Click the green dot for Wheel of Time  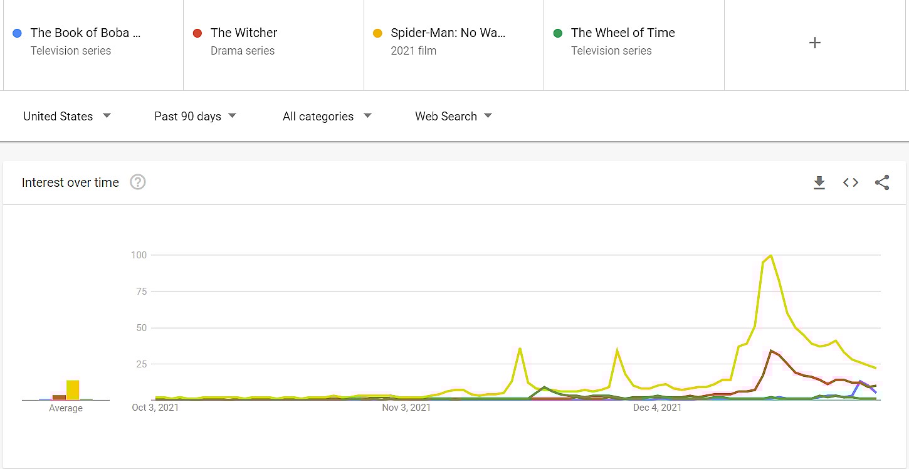tap(558, 33)
